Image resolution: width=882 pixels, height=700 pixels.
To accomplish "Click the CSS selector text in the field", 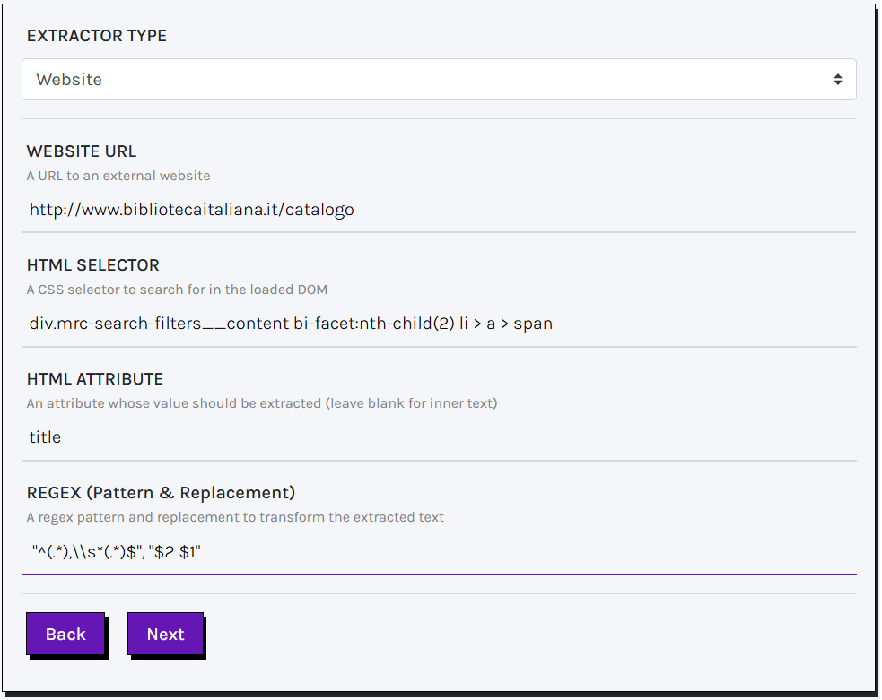I will [x=289, y=323].
